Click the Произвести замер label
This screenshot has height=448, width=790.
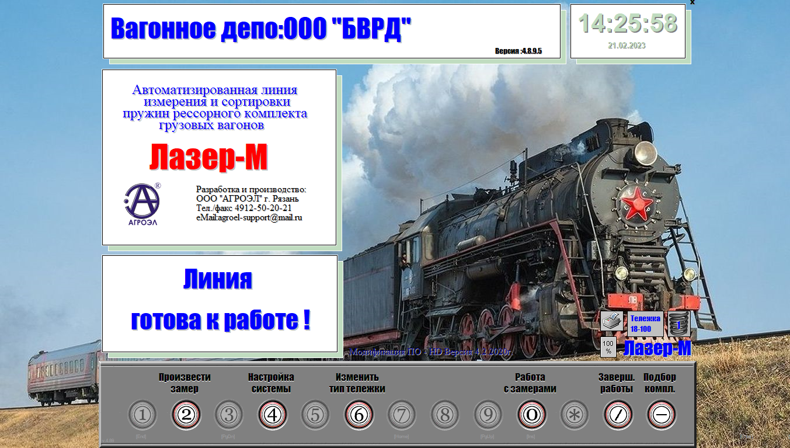[x=185, y=383]
